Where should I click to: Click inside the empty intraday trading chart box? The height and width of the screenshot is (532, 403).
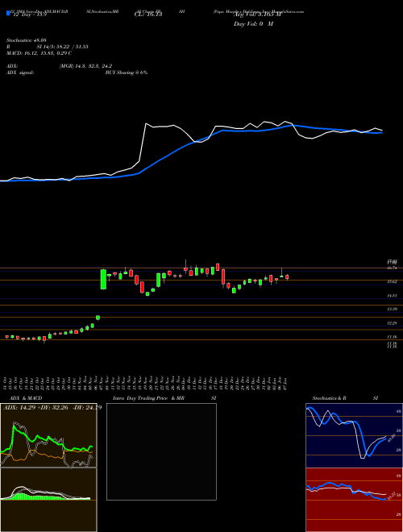pos(161,451)
